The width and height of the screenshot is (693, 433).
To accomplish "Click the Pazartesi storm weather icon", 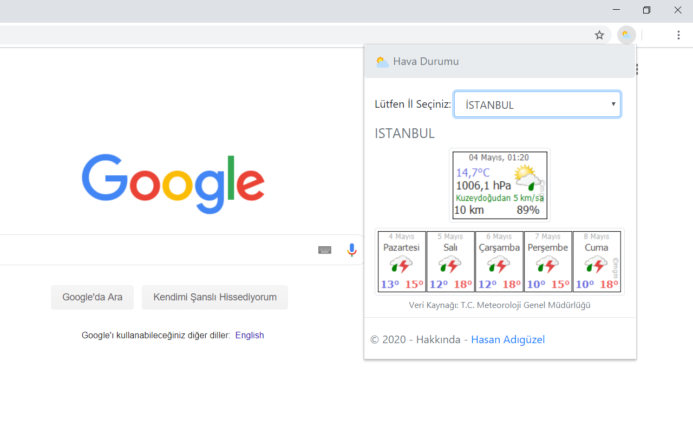I will 402,265.
